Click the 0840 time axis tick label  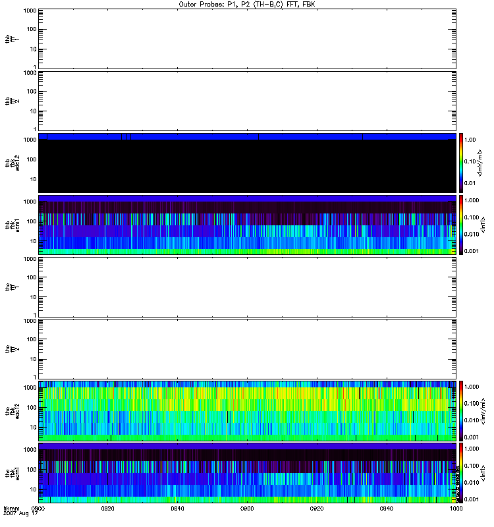click(178, 509)
